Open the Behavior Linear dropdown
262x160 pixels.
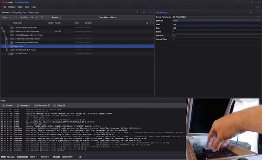pyautogui.click(x=217, y=21)
